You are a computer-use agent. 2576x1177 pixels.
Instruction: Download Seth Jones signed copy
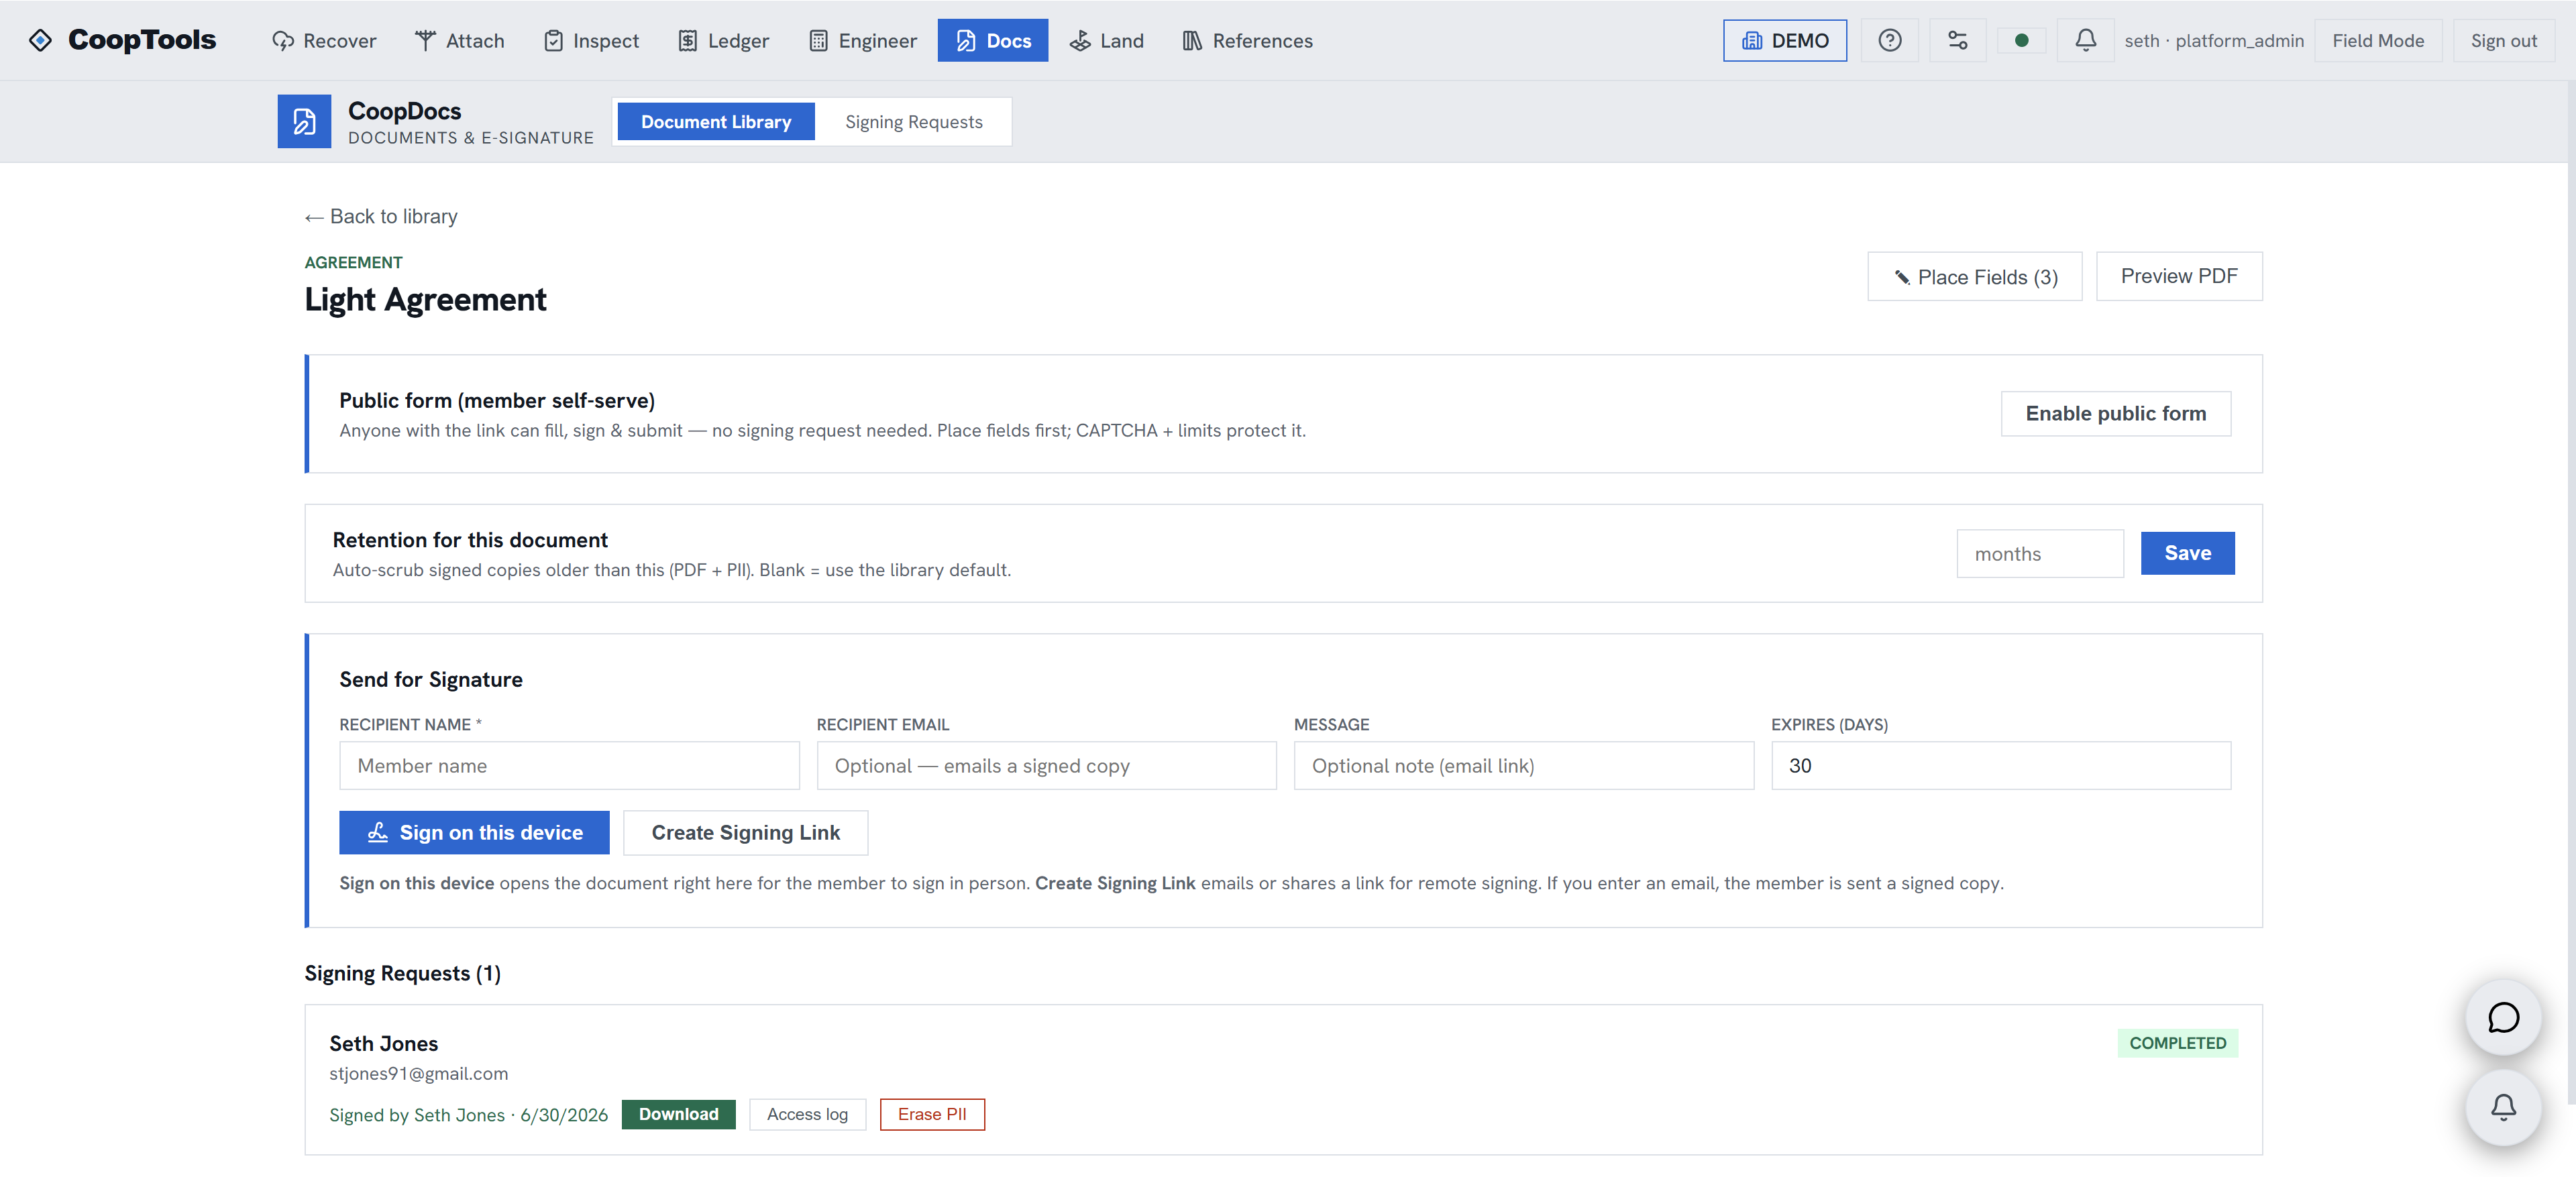click(679, 1114)
